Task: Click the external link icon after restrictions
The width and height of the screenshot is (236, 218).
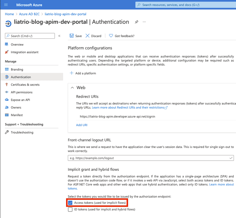Action: (166, 108)
